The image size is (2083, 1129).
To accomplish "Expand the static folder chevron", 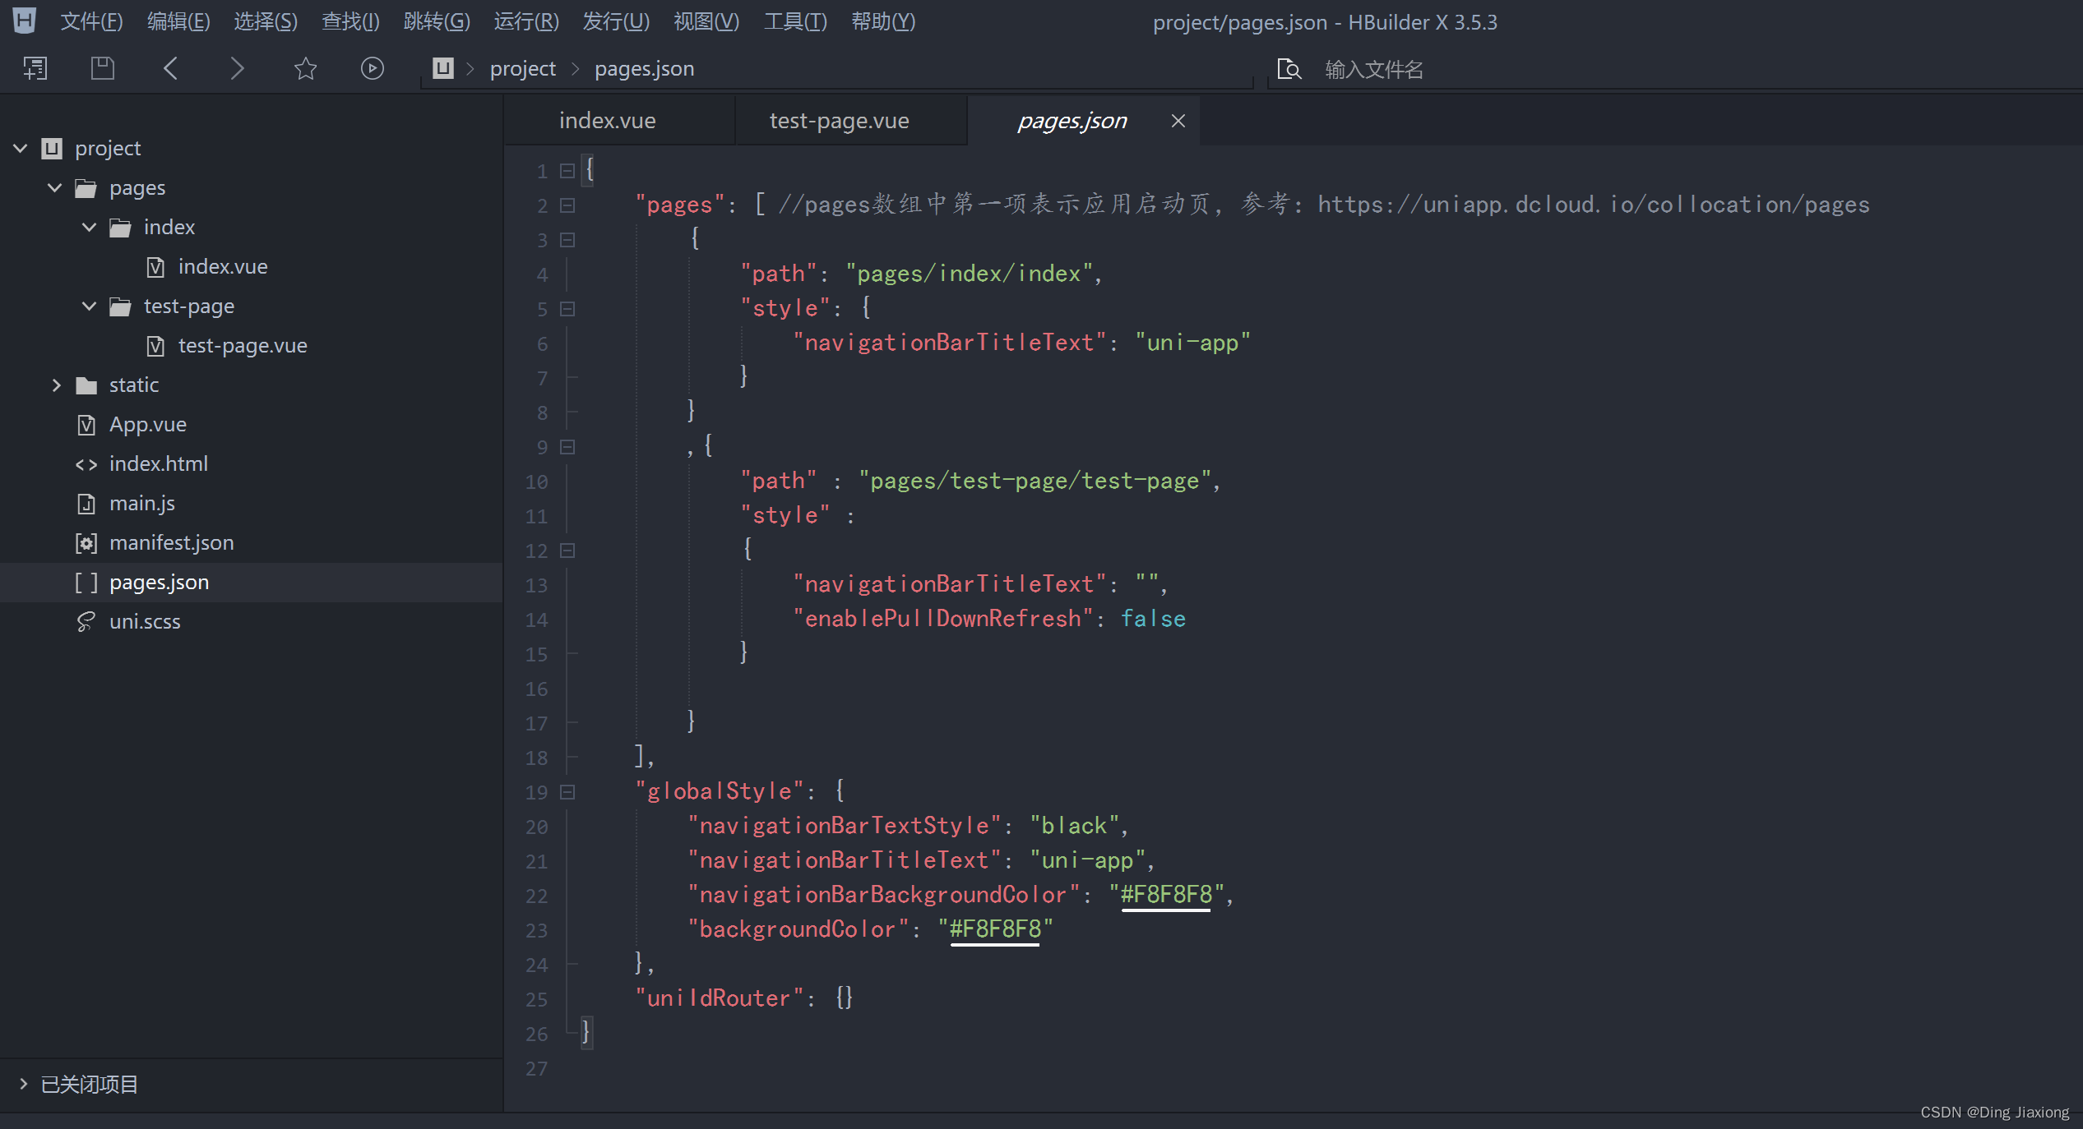I will click(56, 385).
